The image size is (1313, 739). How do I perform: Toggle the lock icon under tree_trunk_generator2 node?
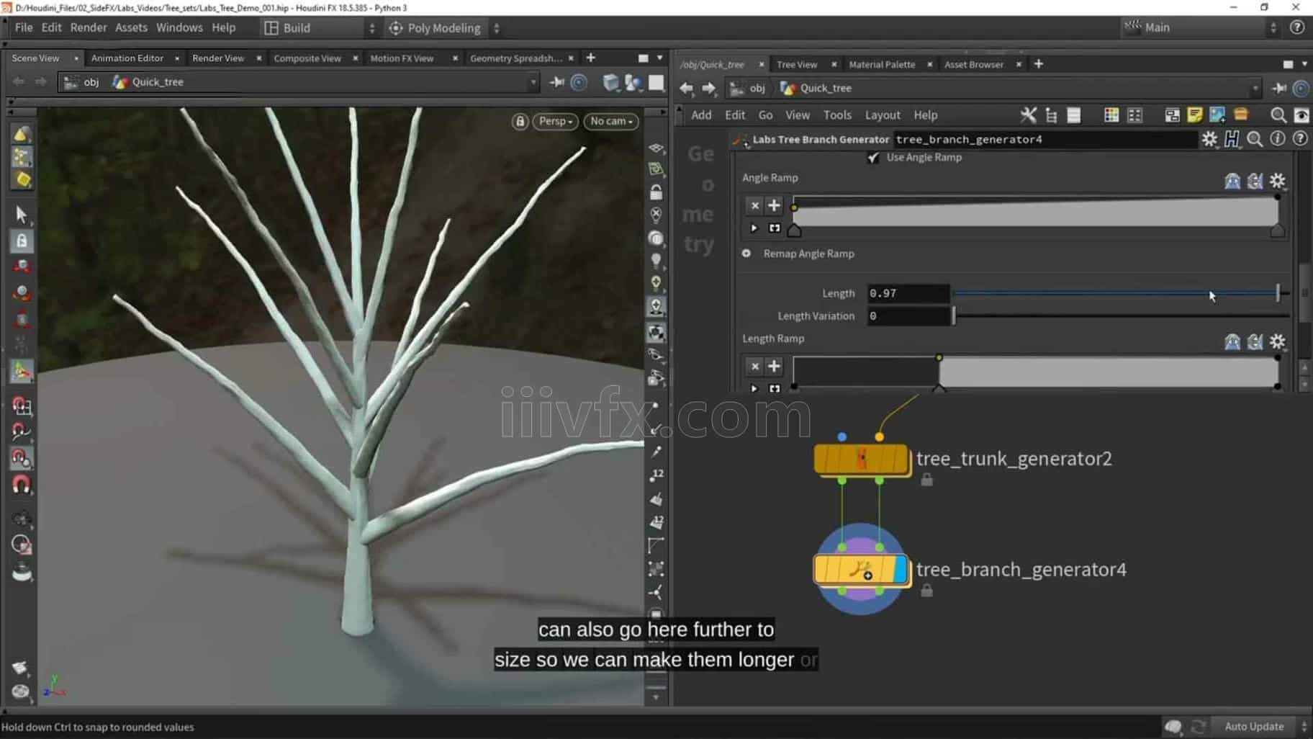[926, 479]
